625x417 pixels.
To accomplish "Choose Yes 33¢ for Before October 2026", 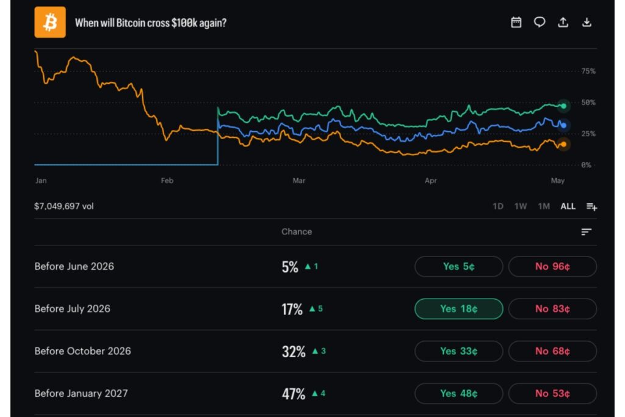I will point(459,351).
